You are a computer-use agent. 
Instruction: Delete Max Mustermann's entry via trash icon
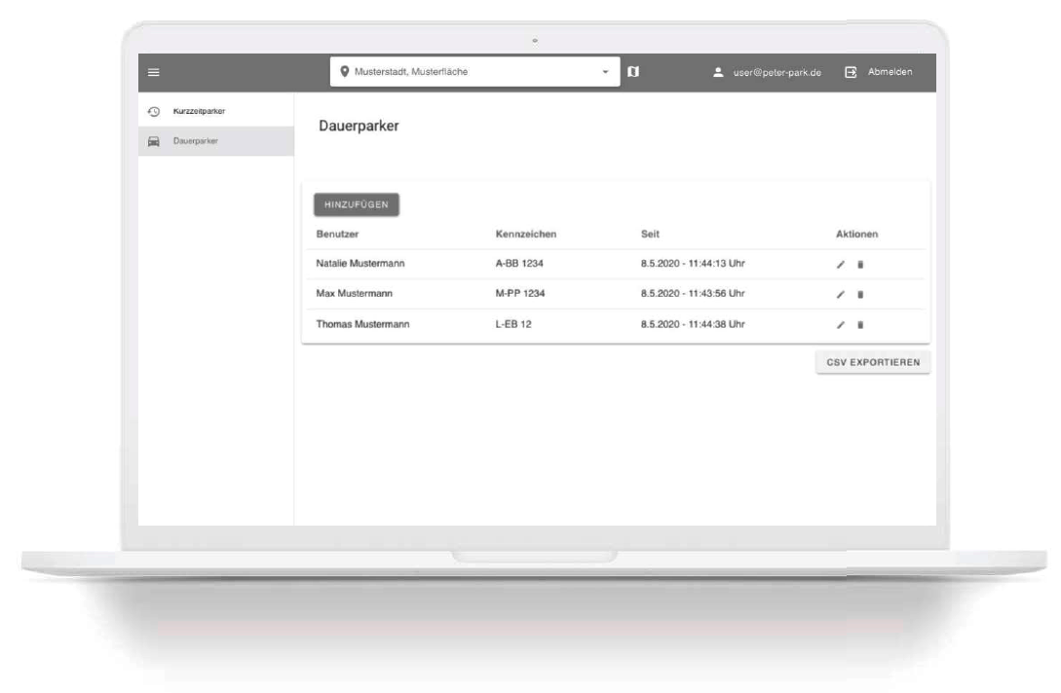point(859,294)
